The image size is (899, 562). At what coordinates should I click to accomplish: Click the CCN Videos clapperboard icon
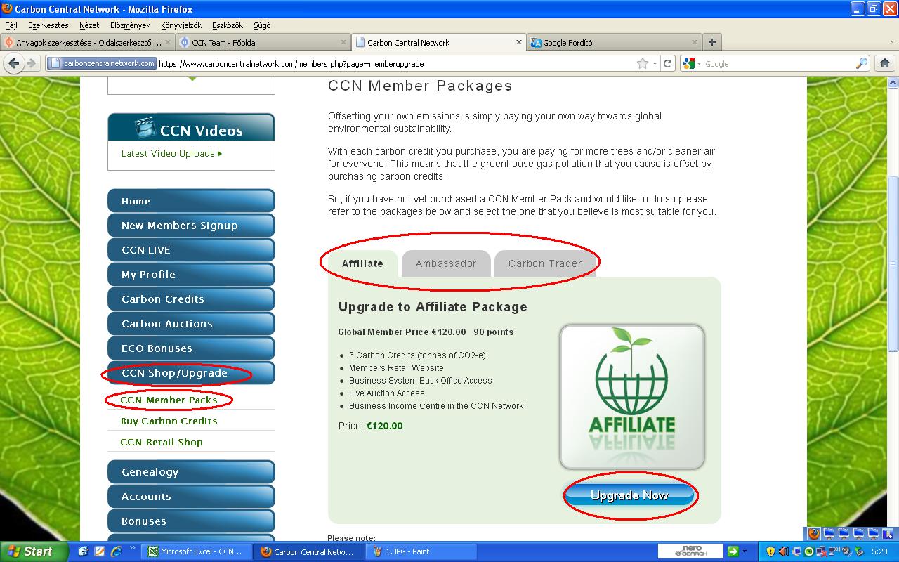point(145,129)
